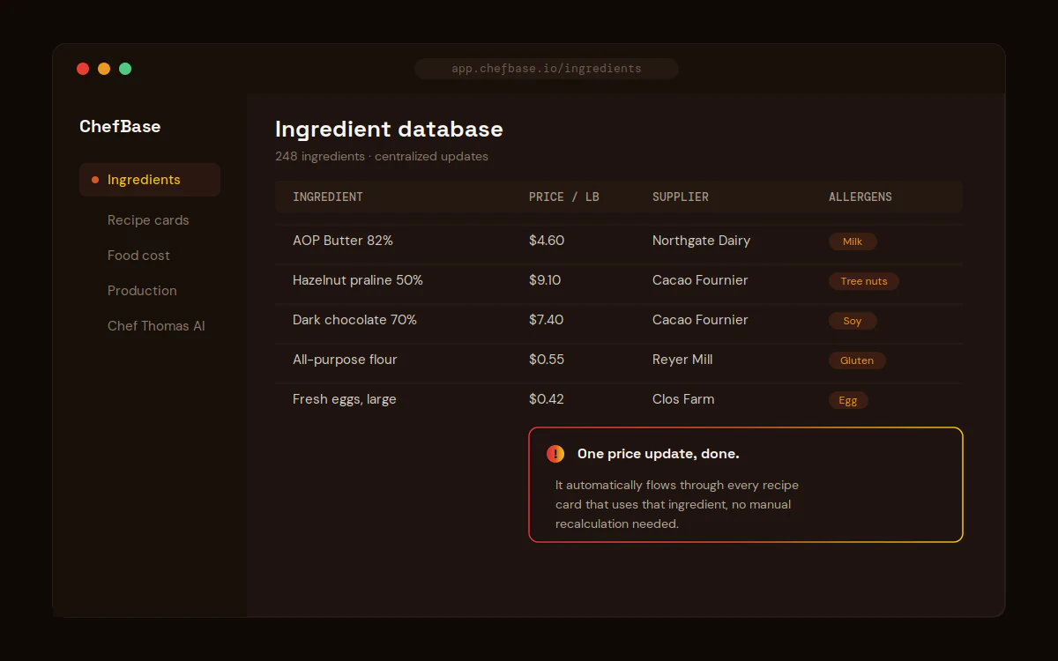This screenshot has height=661, width=1058.
Task: Click the 'One price update, done.' heading
Action: click(659, 454)
